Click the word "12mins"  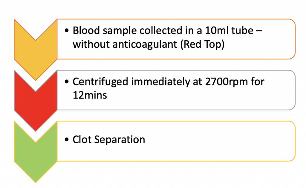(90, 96)
